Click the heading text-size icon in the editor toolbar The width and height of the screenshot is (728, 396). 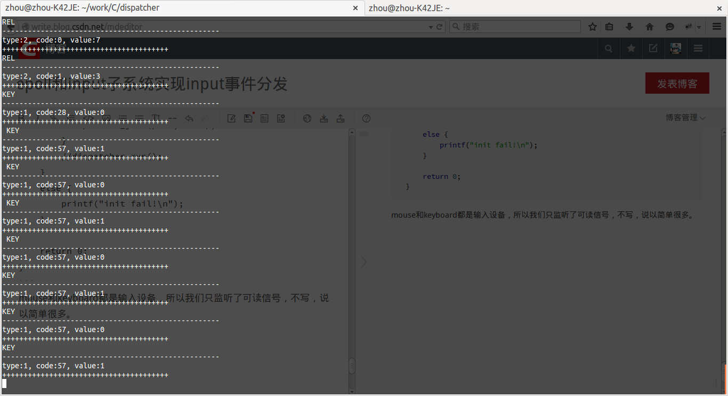(156, 119)
